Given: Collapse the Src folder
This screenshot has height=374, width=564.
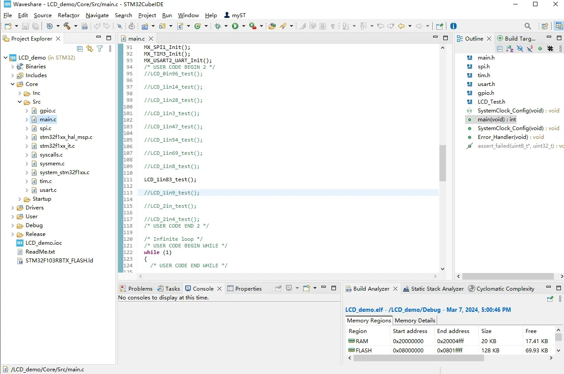Looking at the screenshot, I should coord(19,102).
